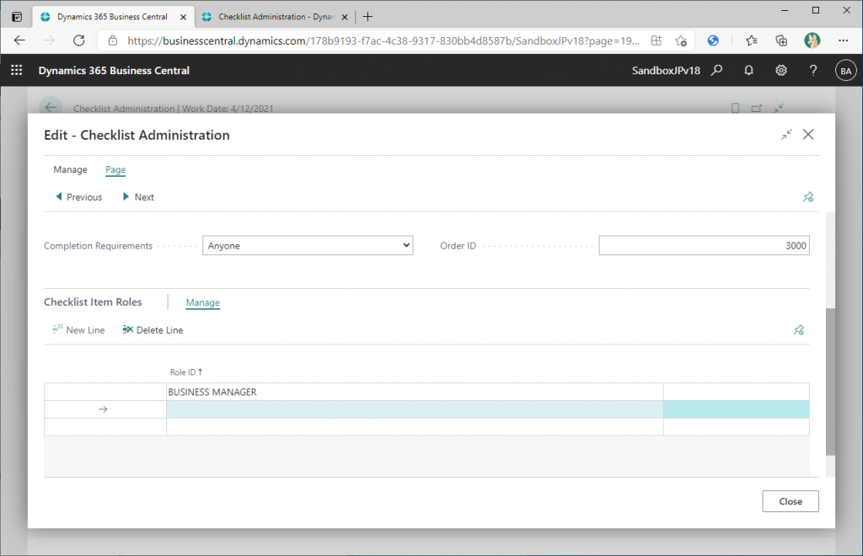Image resolution: width=863 pixels, height=556 pixels.
Task: Click the site lock icon in address bar
Action: pyautogui.click(x=113, y=40)
